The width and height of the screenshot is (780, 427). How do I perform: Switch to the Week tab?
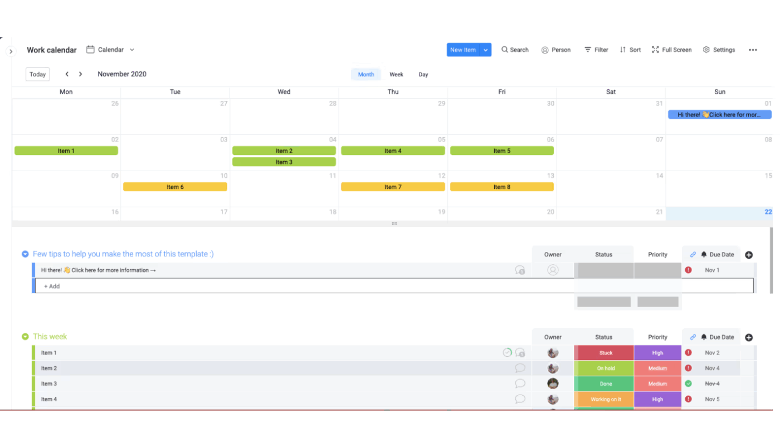396,74
